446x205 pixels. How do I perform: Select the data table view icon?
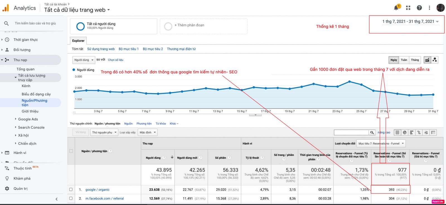397,132
